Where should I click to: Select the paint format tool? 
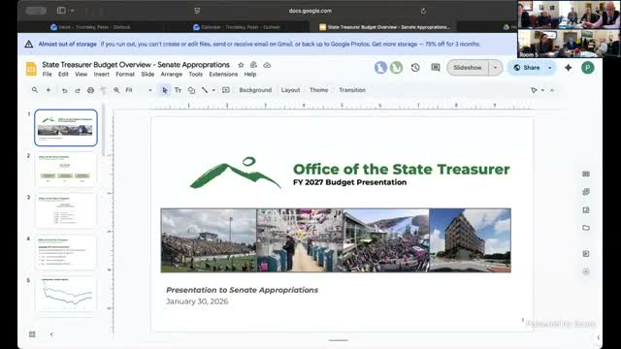[104, 90]
